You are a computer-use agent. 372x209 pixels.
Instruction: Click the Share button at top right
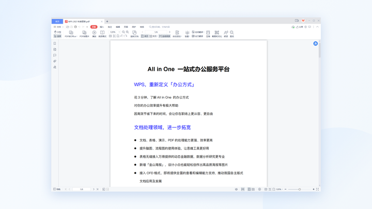(x=299, y=27)
